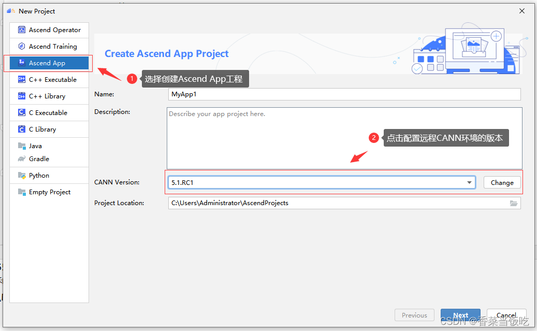
Task: Click the Cancel button
Action: pyautogui.click(x=506, y=315)
